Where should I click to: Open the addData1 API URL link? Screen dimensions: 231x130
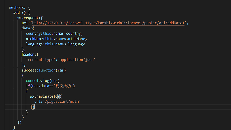108,23
